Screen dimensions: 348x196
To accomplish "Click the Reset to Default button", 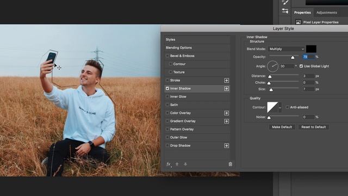I will 313,127.
